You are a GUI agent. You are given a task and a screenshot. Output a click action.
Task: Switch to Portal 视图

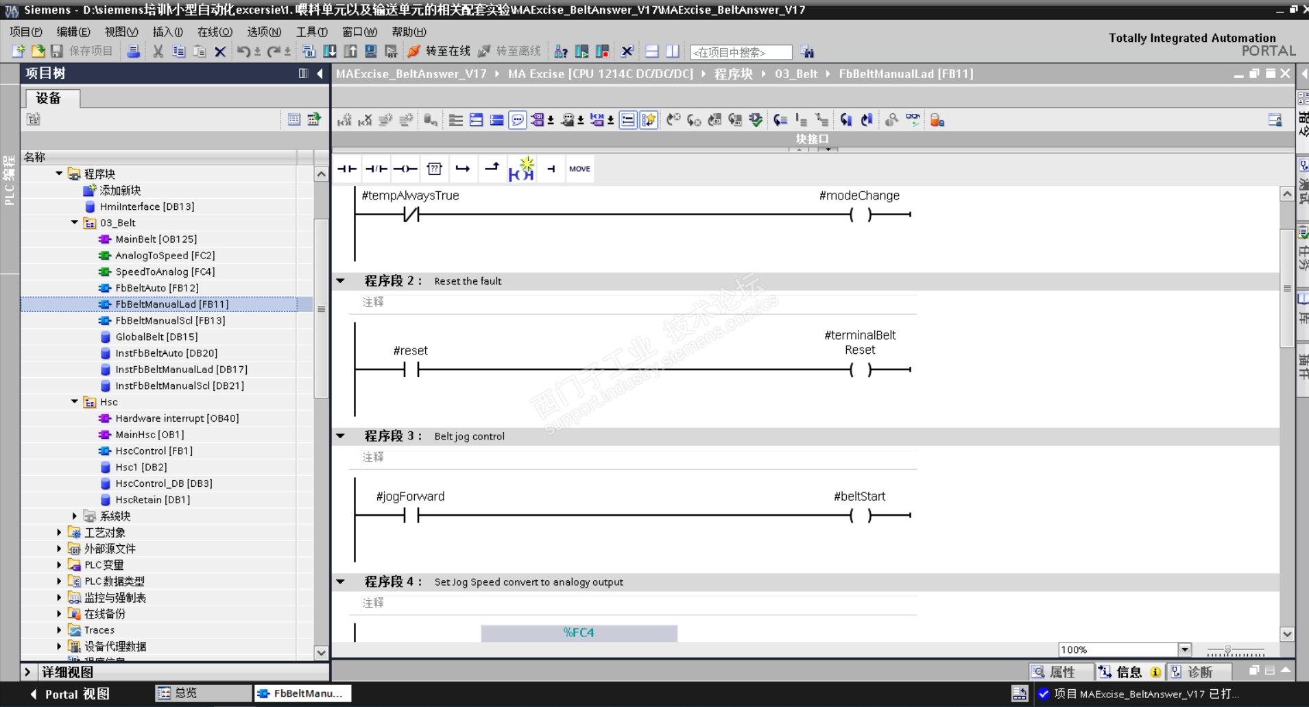pos(70,694)
